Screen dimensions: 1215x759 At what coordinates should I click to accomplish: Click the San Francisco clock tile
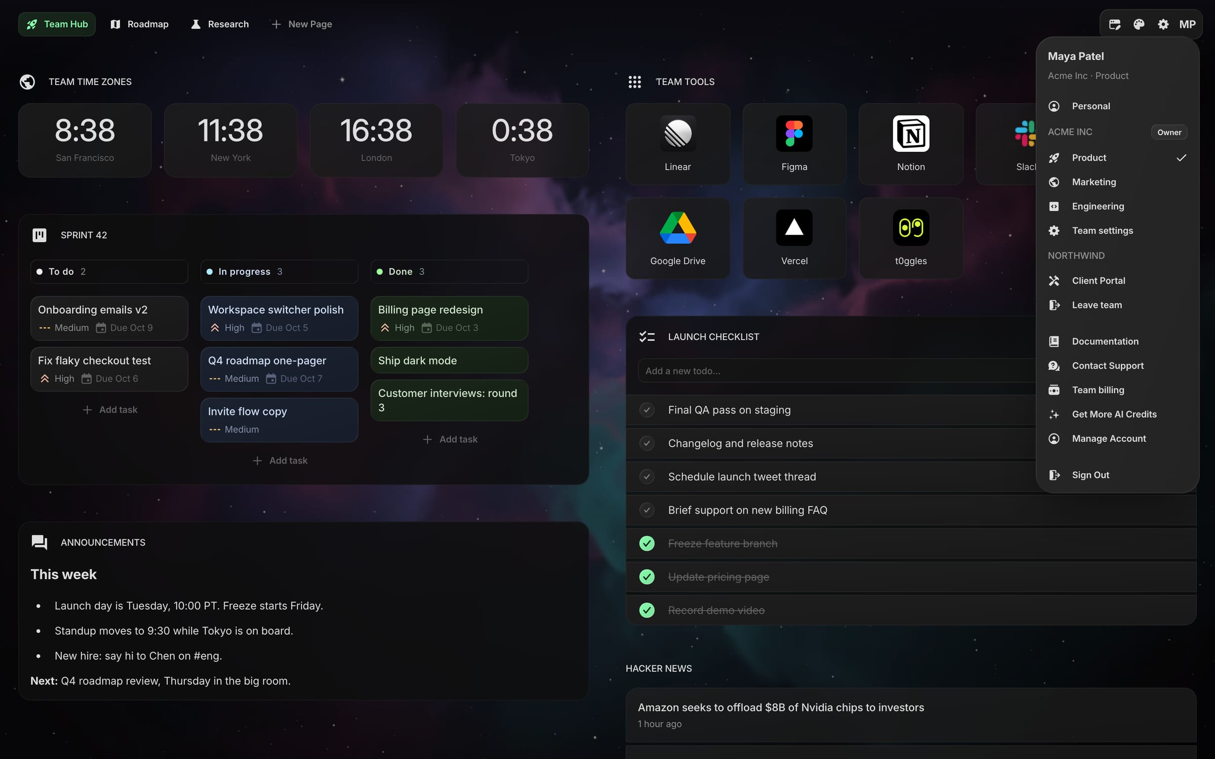pos(85,140)
